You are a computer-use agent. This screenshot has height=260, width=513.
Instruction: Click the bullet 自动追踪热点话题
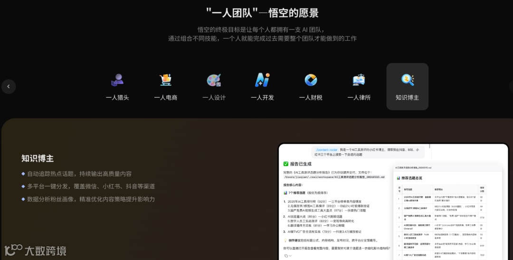(79, 174)
